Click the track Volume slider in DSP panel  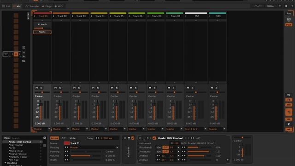click(86, 156)
